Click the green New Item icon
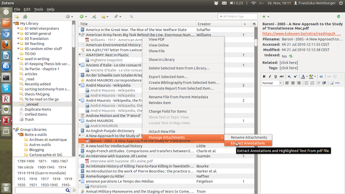The width and height of the screenshot is (345, 194). (82, 17)
